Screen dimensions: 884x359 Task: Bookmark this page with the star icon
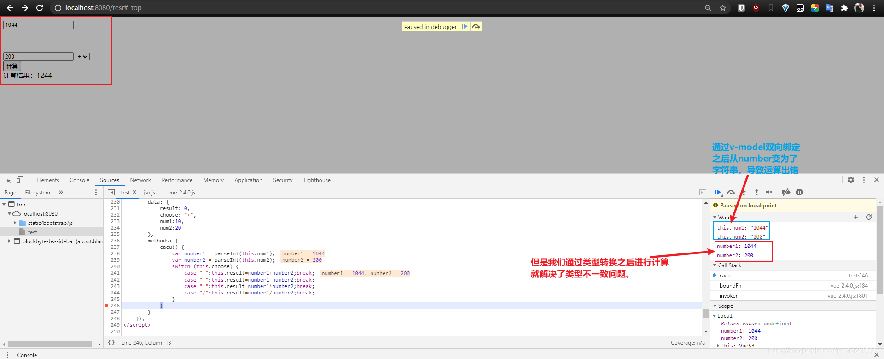(723, 8)
